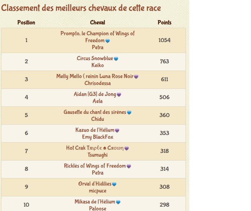Open horse Circus Snowblue page
The height and width of the screenshot is (211, 251).
[95, 58]
